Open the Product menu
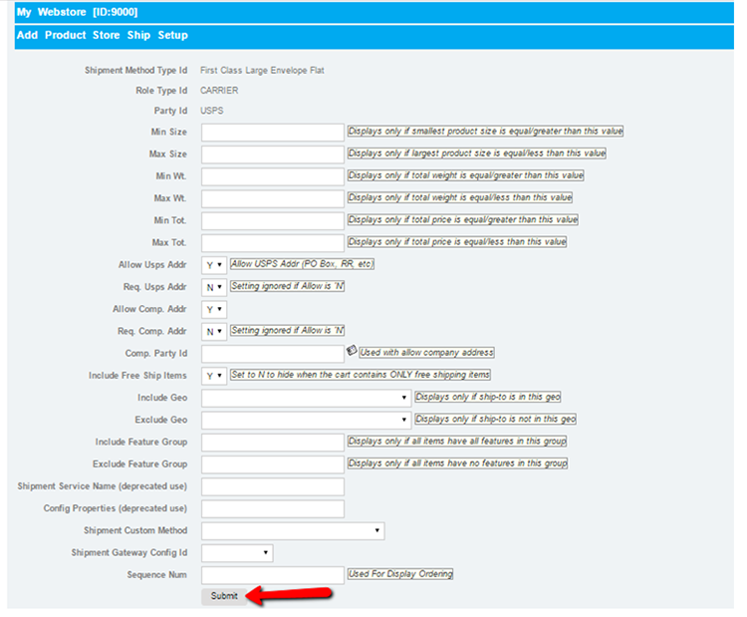This screenshot has width=747, height=617. [66, 35]
